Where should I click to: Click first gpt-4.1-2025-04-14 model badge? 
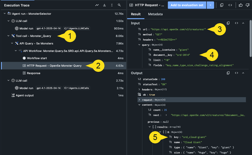point(49,28)
